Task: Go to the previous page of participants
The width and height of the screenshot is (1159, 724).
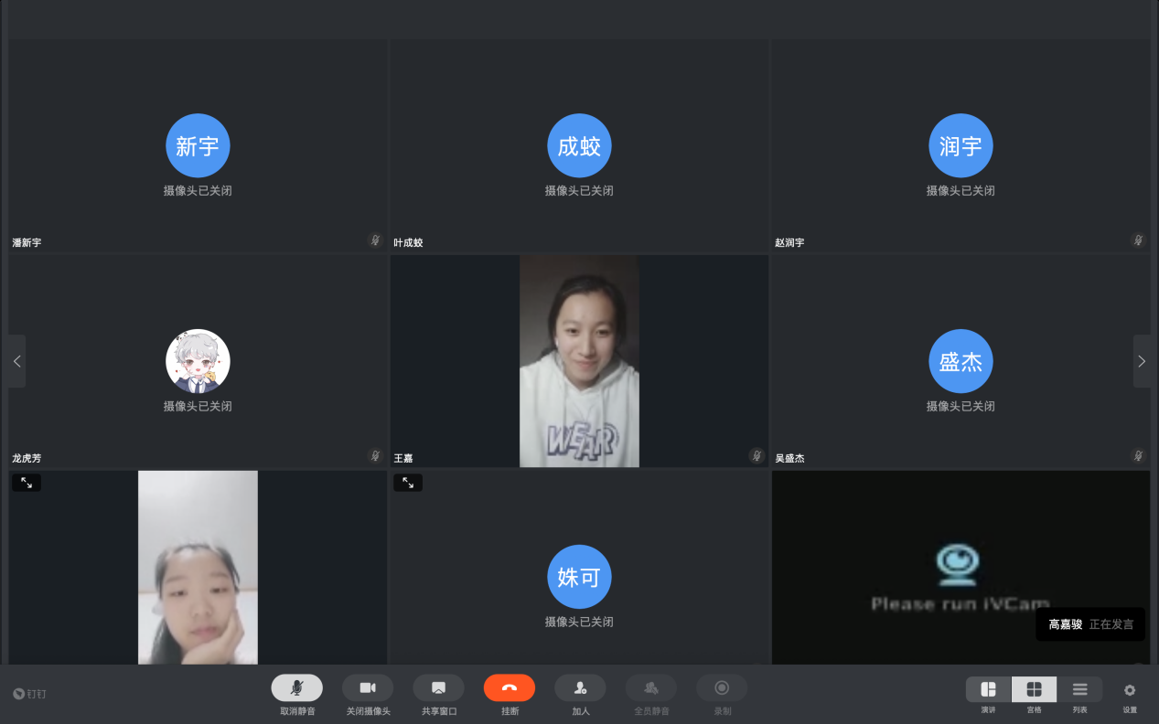Action: pos(16,361)
